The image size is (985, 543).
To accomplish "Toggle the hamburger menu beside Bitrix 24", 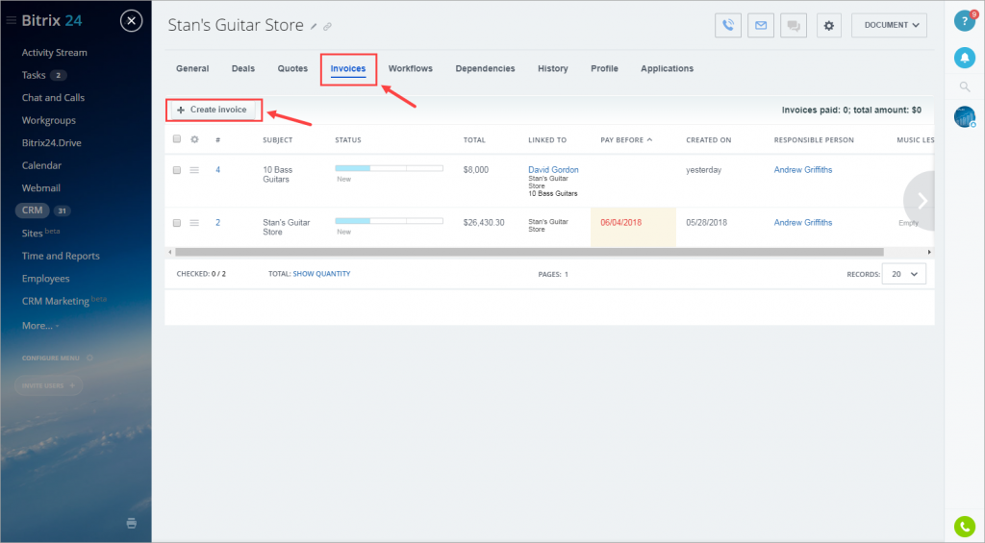I will 11,21.
